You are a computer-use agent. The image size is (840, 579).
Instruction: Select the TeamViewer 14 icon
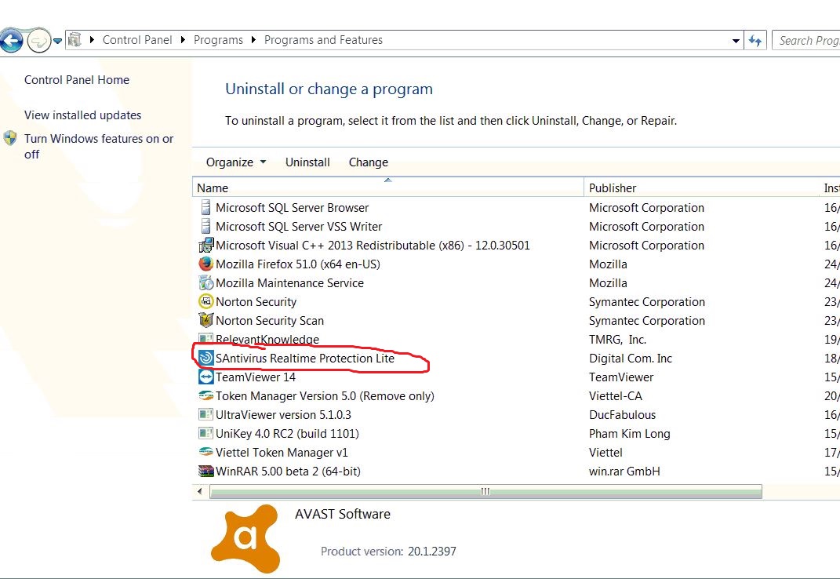pyautogui.click(x=205, y=377)
